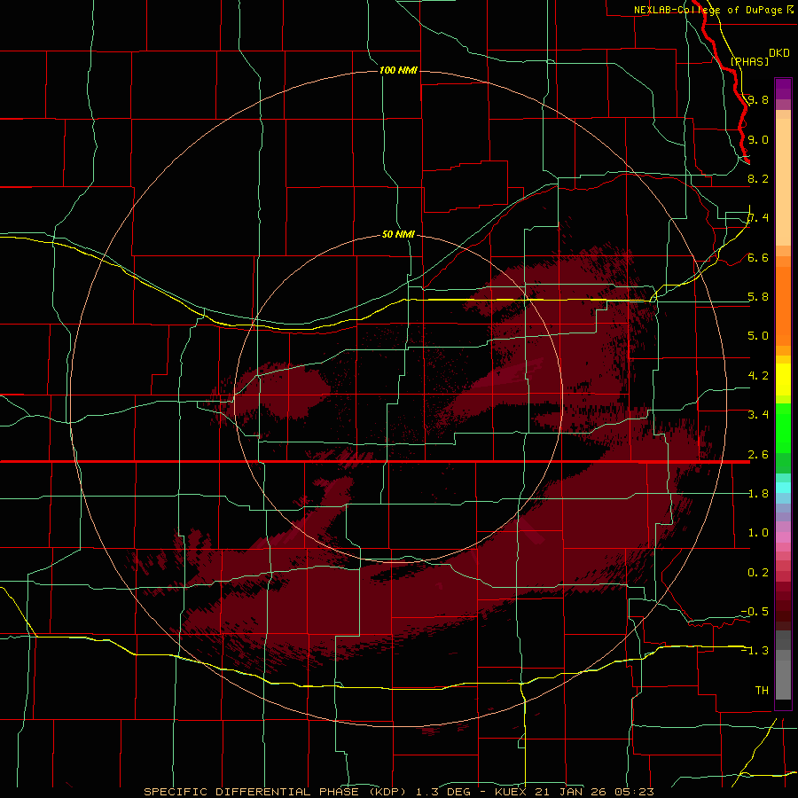The width and height of the screenshot is (798, 798).
Task: Click the -1.3 value on the color scale
Action: pos(755,651)
